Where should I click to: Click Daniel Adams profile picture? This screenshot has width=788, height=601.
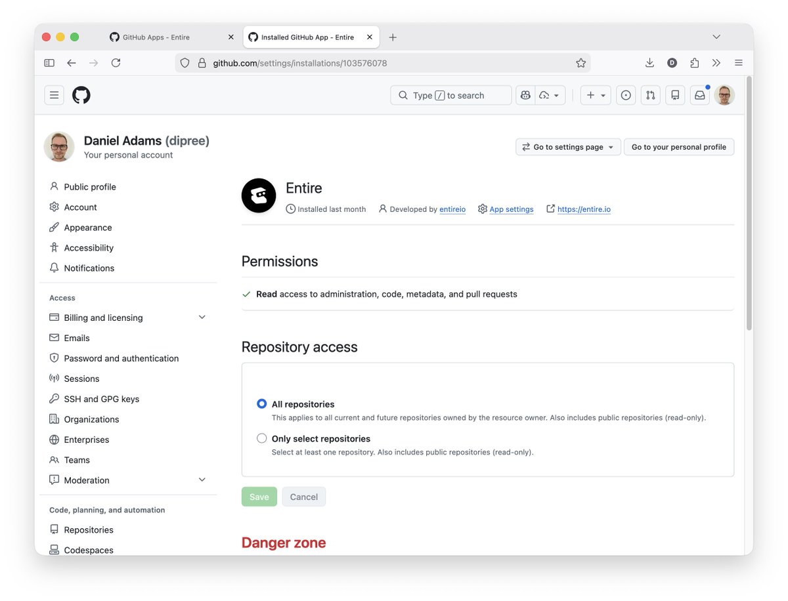[59, 146]
